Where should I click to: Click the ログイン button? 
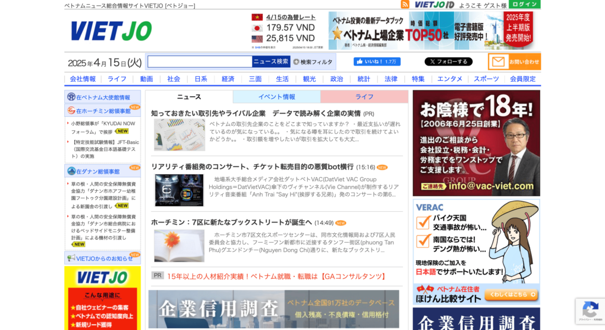[x=524, y=5]
